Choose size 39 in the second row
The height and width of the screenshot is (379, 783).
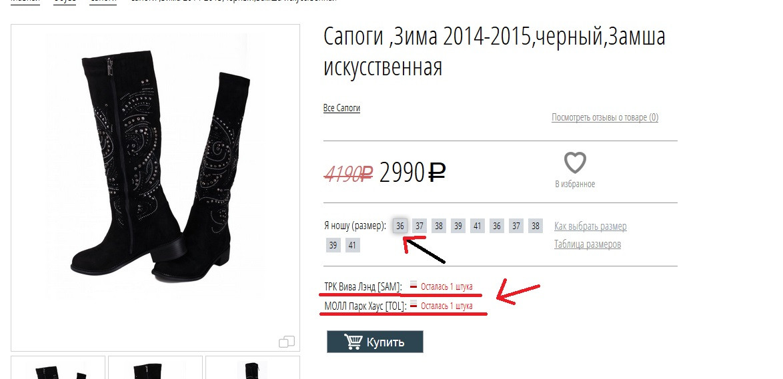click(333, 245)
